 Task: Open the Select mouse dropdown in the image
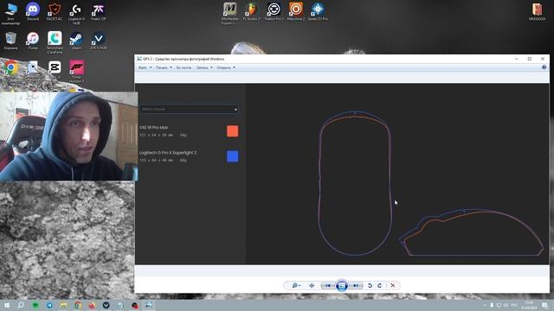(189, 109)
